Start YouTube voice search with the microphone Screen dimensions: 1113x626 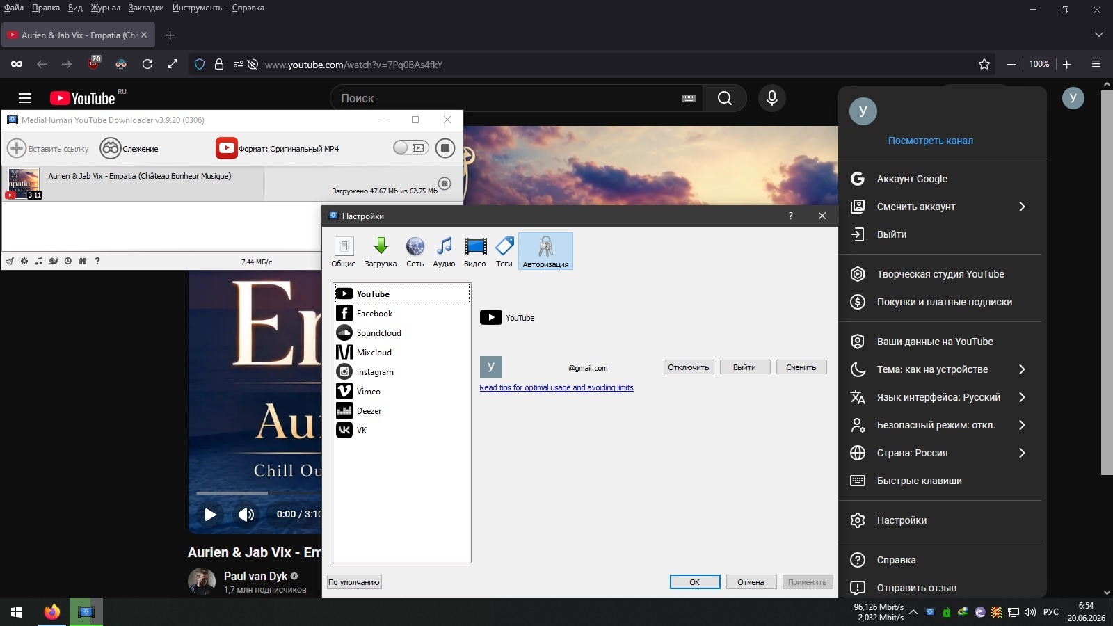[x=772, y=98]
